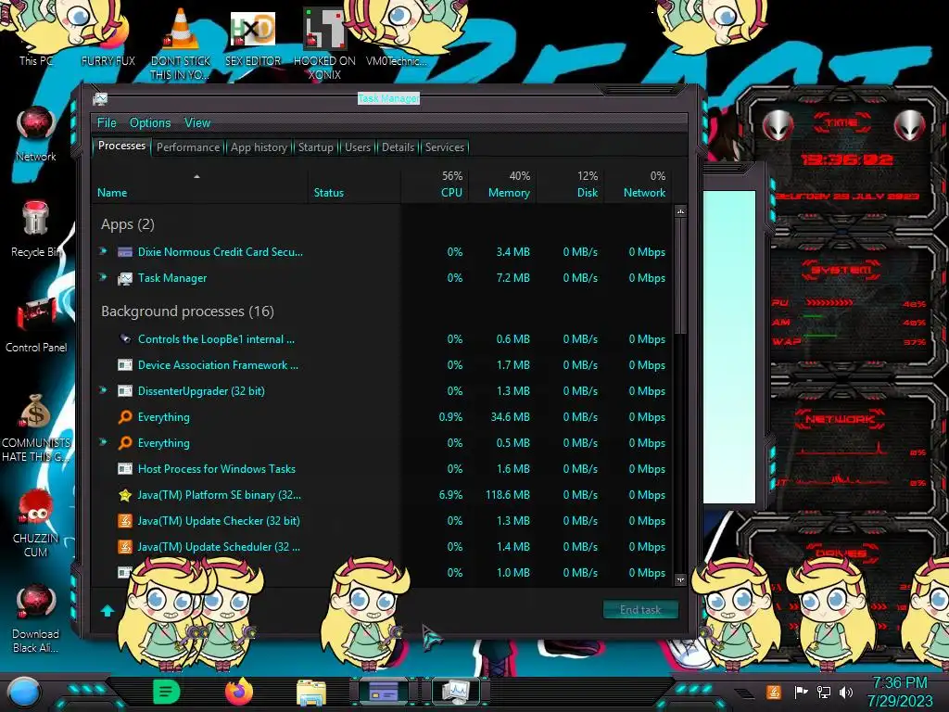Switch to the Performance tab

click(x=188, y=147)
